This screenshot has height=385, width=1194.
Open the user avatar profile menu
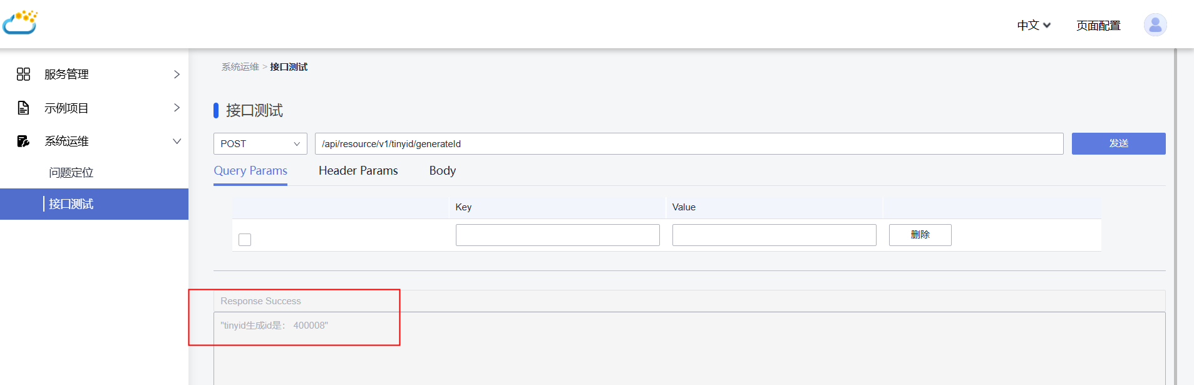click(x=1155, y=25)
